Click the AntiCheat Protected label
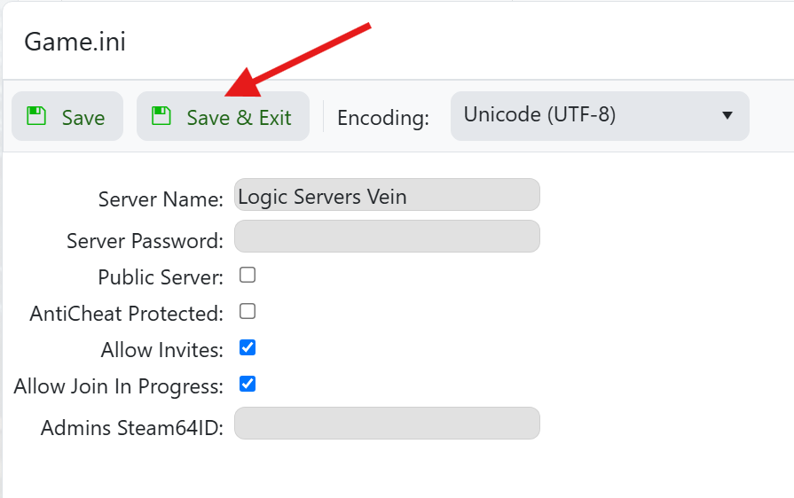The height and width of the screenshot is (498, 794). tap(126, 314)
